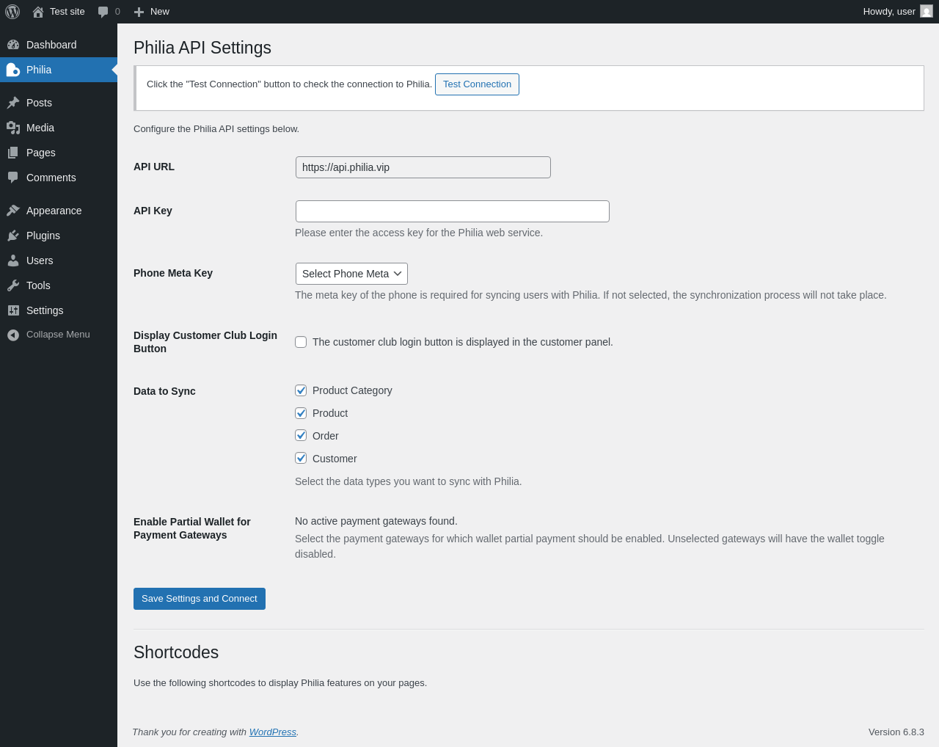Disable the Customer sync checkbox
This screenshot has width=939, height=747.
(x=301, y=458)
